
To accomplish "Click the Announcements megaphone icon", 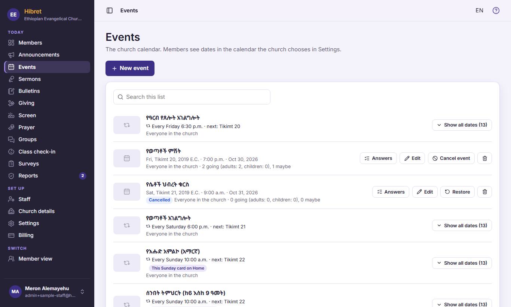I will (x=11, y=55).
